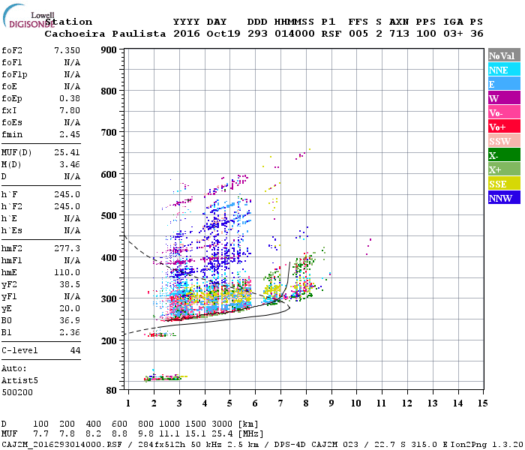The image size is (525, 450).
Task: Click the PS value 36
Action: point(477,34)
